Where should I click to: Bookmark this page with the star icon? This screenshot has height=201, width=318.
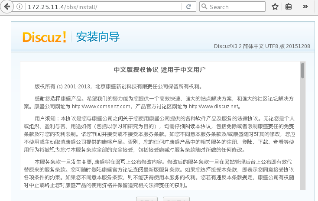[x=275, y=6]
